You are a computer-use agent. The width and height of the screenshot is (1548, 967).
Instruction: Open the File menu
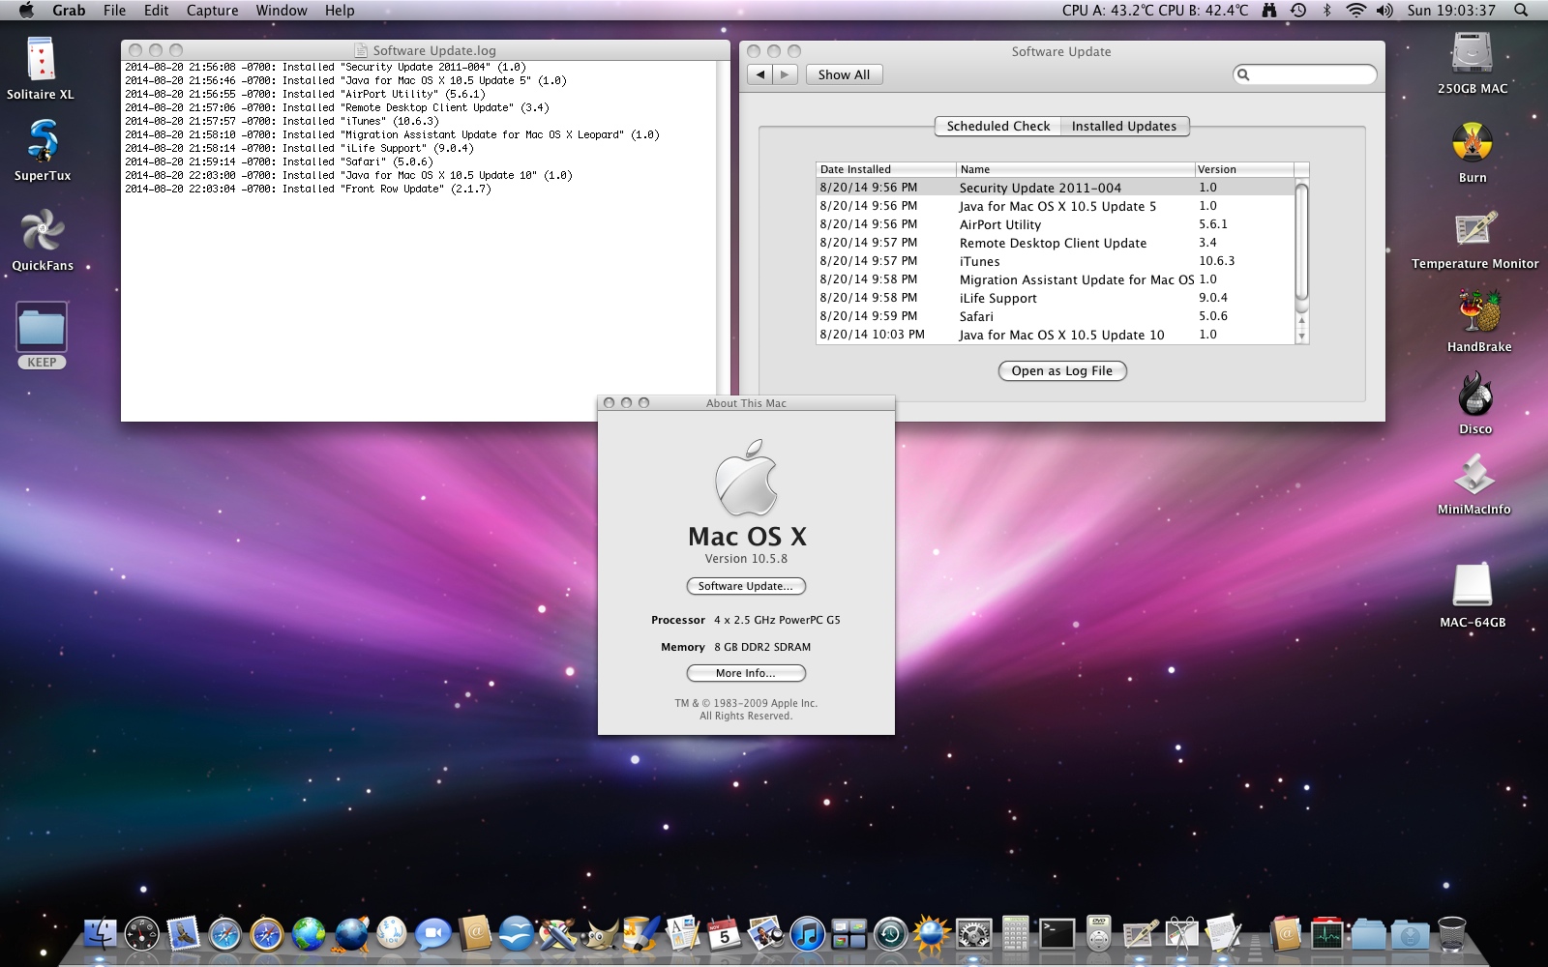click(x=114, y=10)
